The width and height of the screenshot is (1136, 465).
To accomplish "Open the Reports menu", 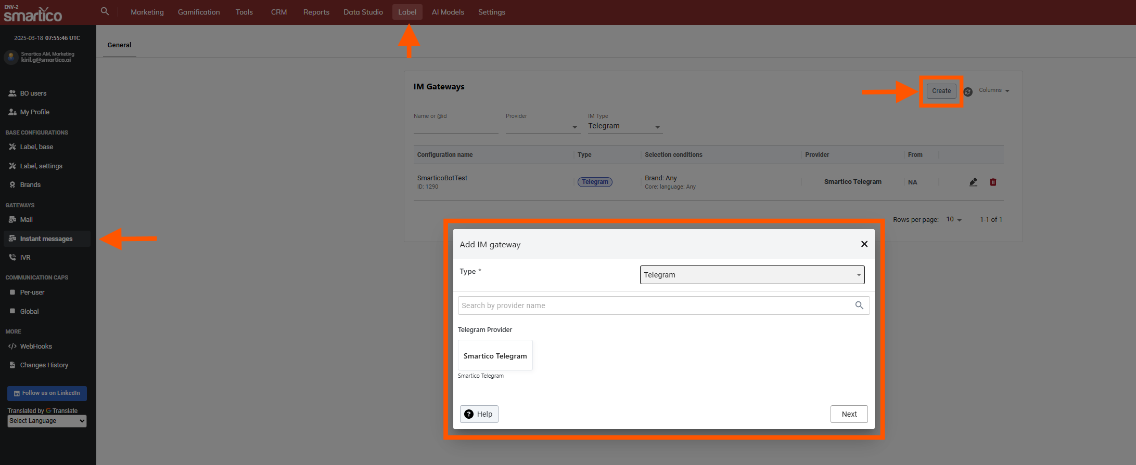I will (x=316, y=12).
